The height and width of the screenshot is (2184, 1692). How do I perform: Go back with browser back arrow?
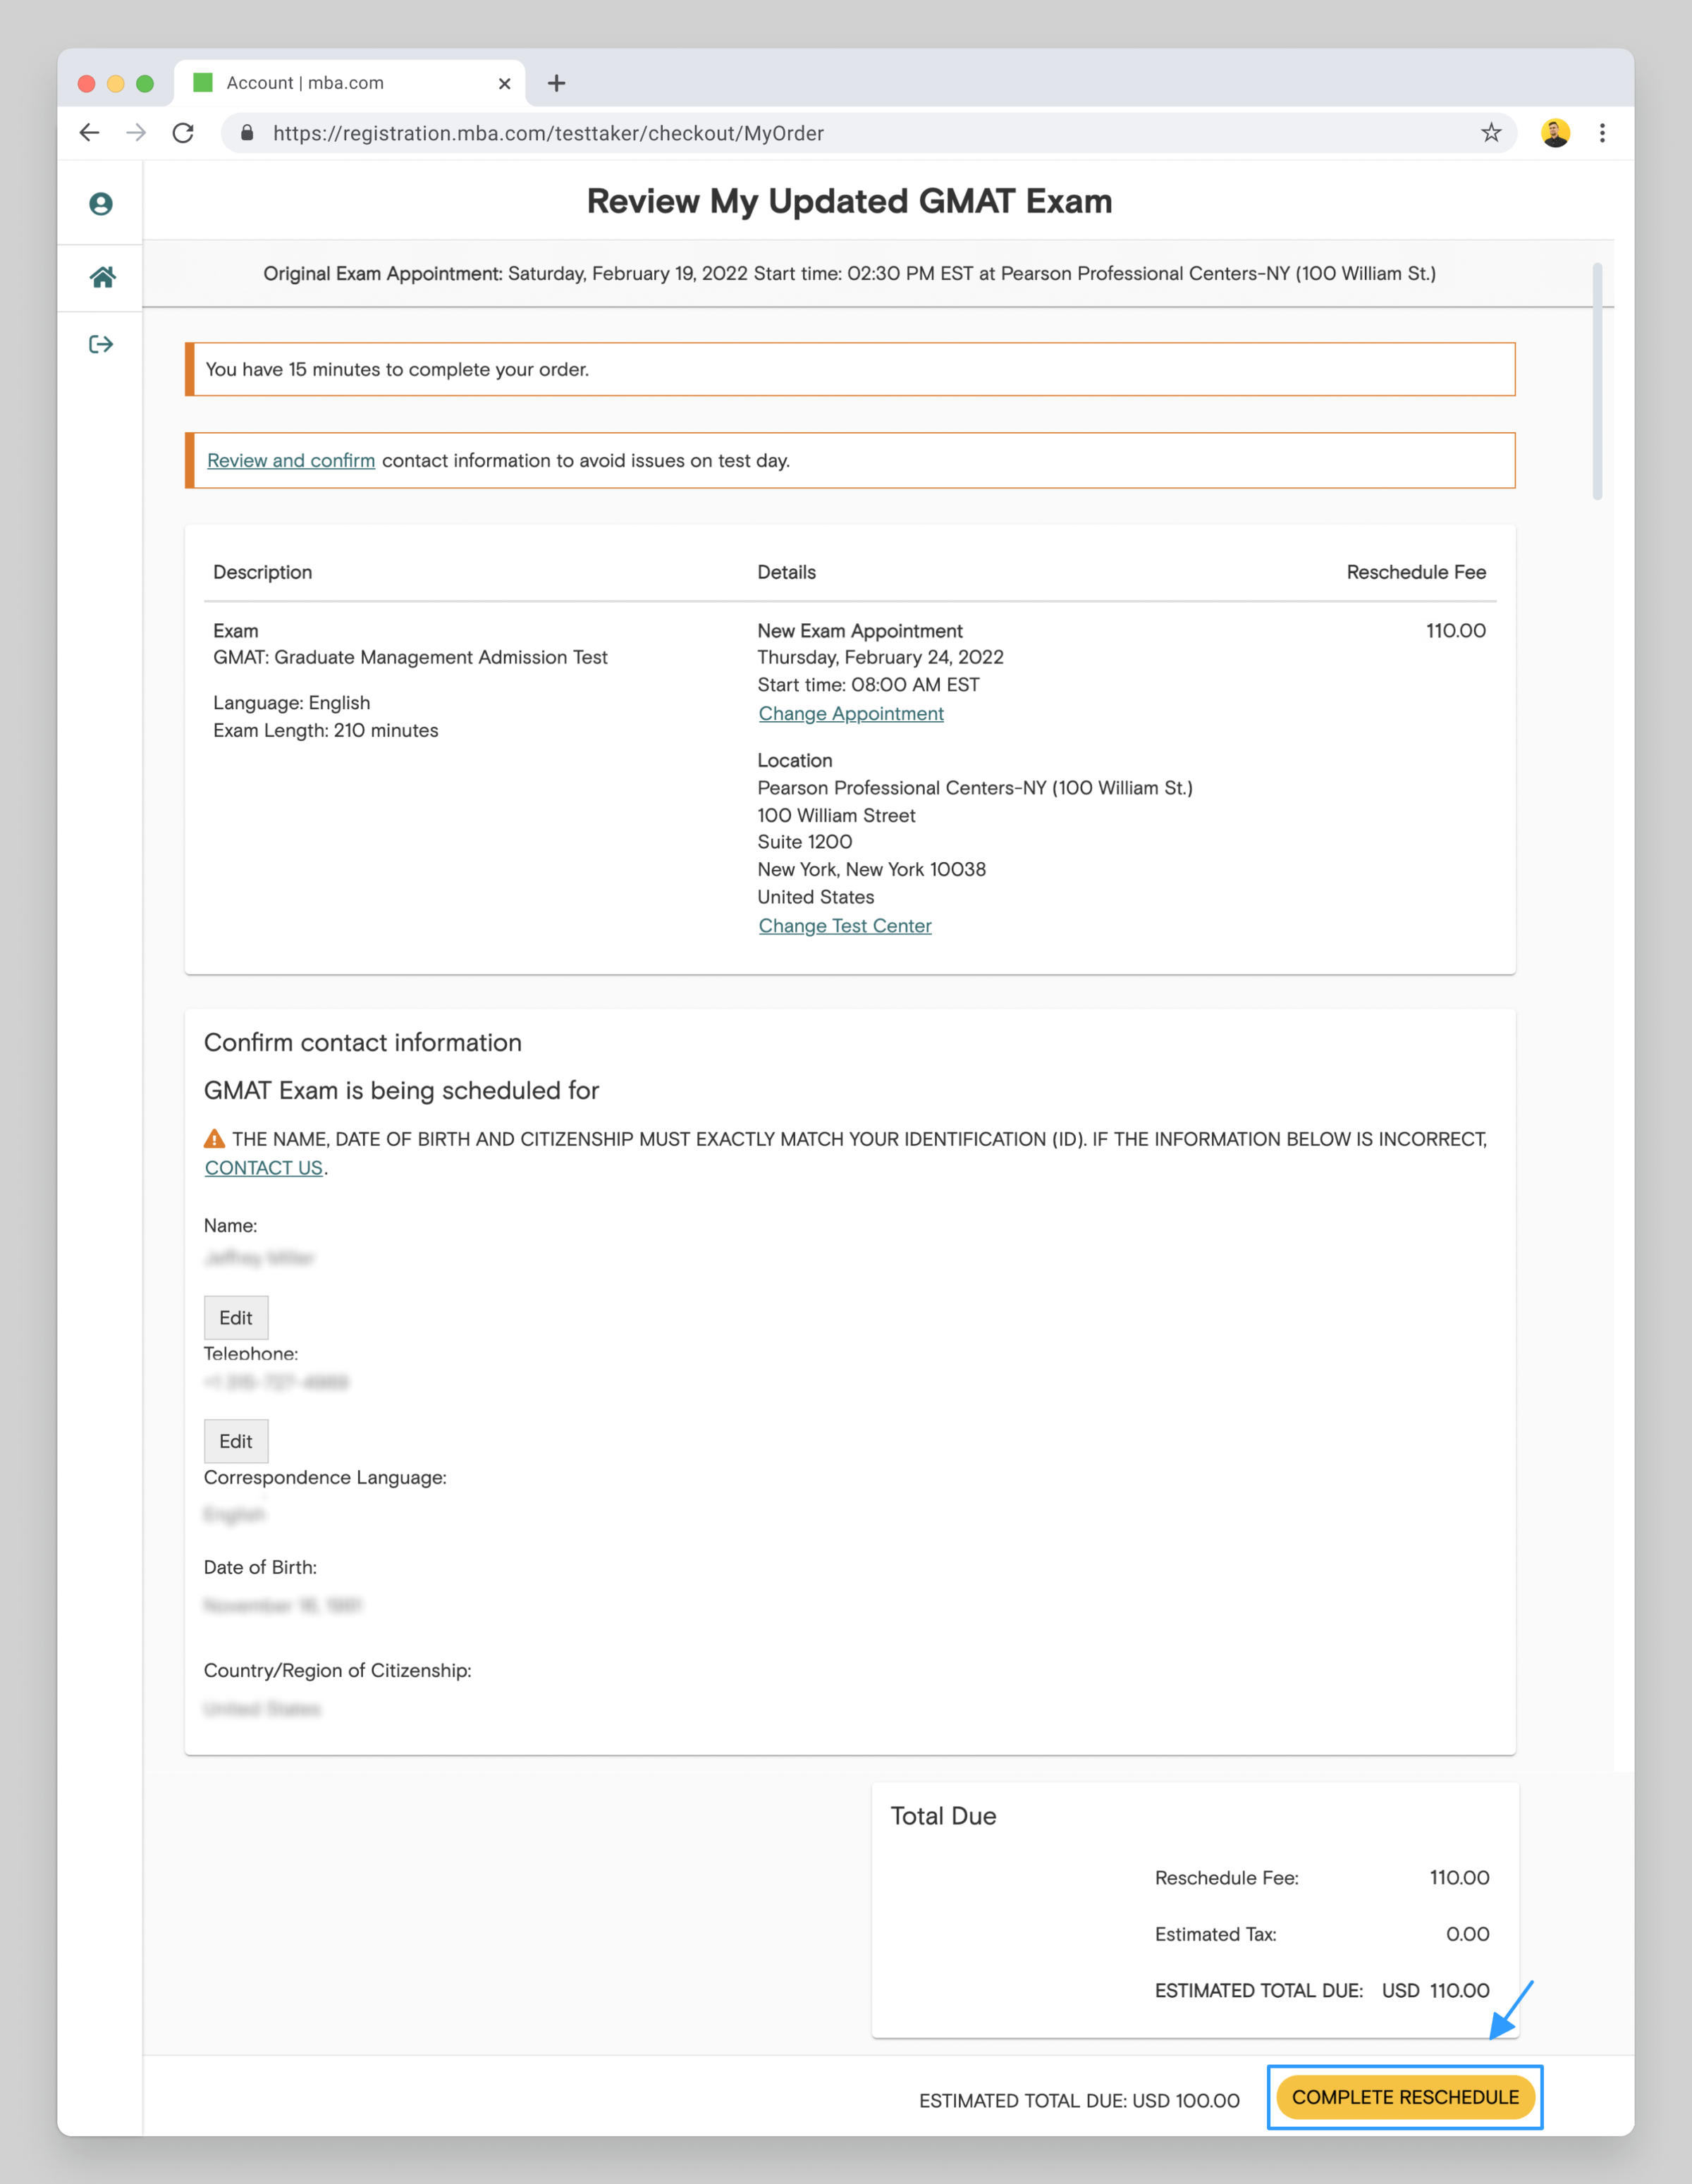pyautogui.click(x=90, y=133)
